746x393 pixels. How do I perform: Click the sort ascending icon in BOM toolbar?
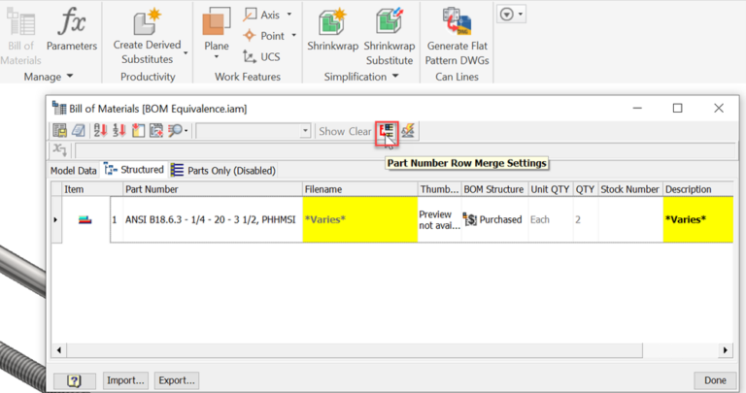coord(100,131)
